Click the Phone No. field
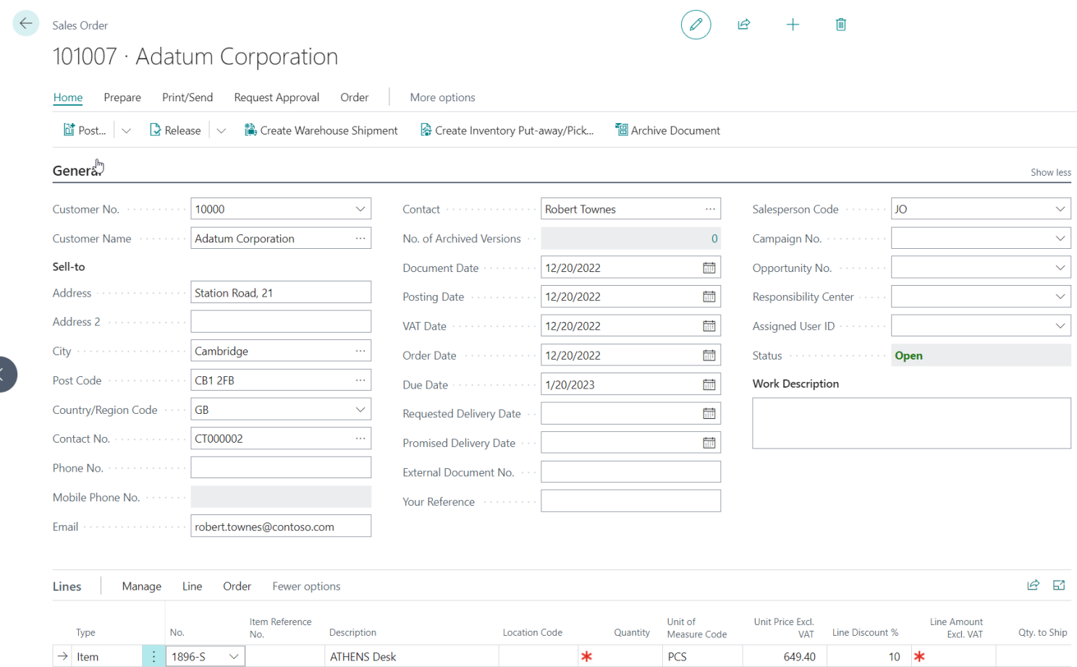Image resolution: width=1077 pixels, height=667 pixels. coord(281,467)
